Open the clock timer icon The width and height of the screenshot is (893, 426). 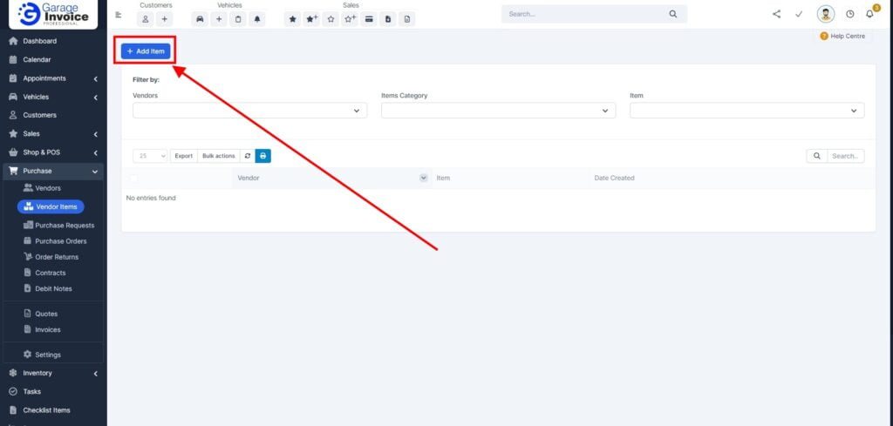[x=849, y=14]
